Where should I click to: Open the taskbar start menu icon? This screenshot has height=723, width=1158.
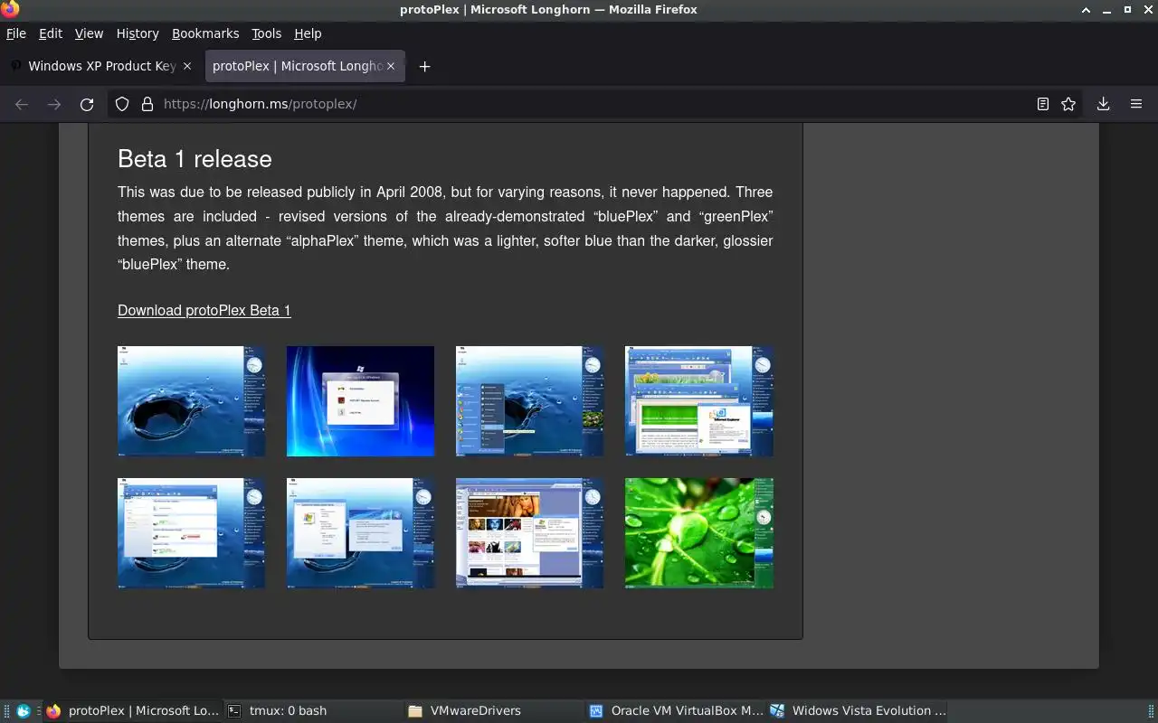pyautogui.click(x=24, y=711)
